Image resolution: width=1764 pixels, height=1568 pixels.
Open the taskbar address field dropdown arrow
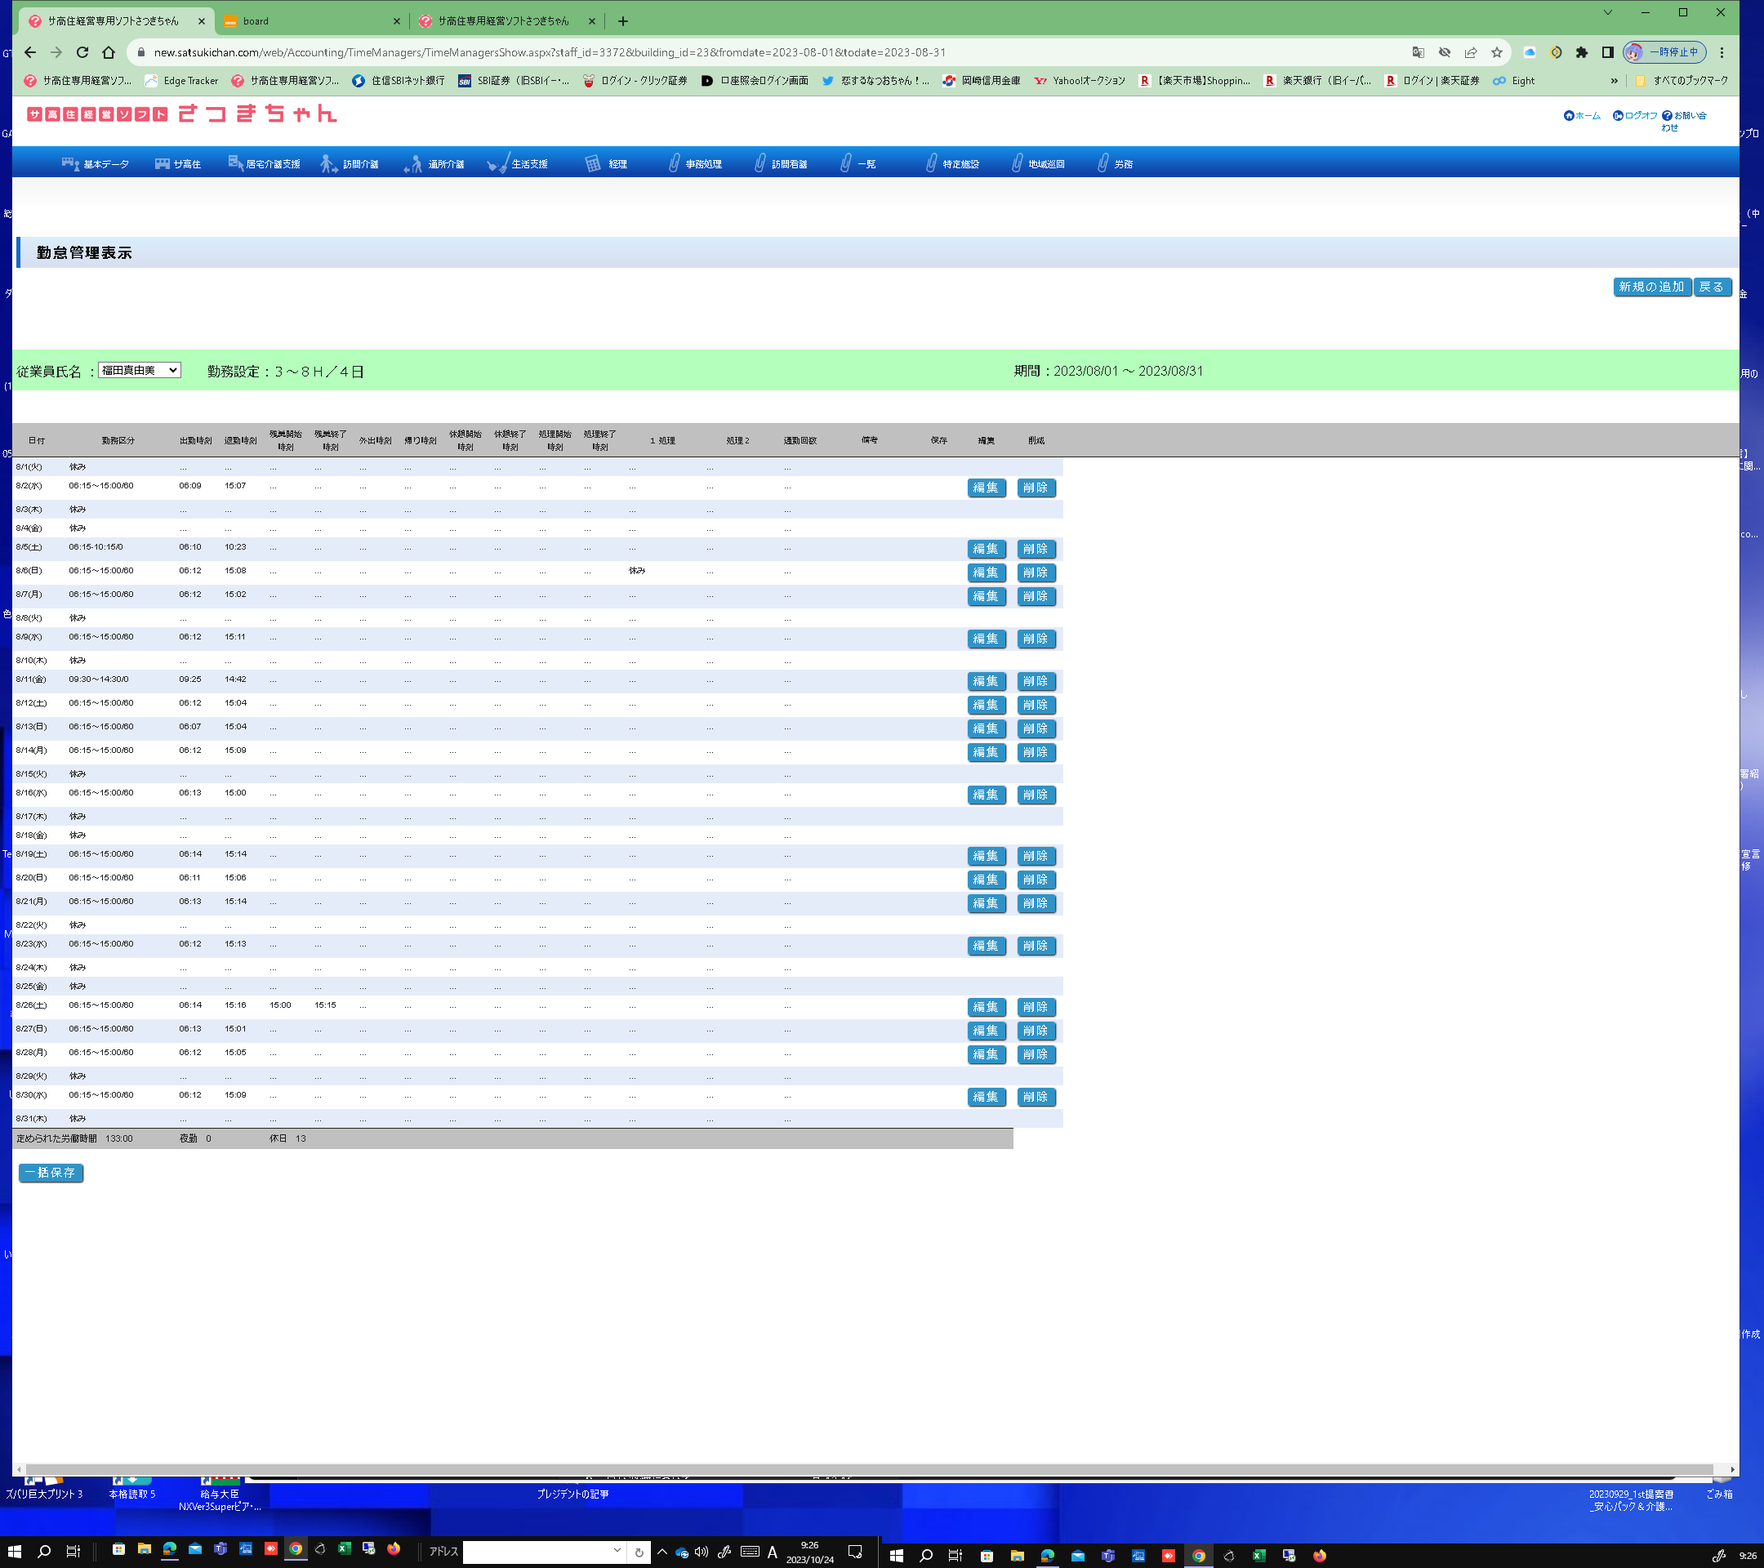[x=617, y=1551]
